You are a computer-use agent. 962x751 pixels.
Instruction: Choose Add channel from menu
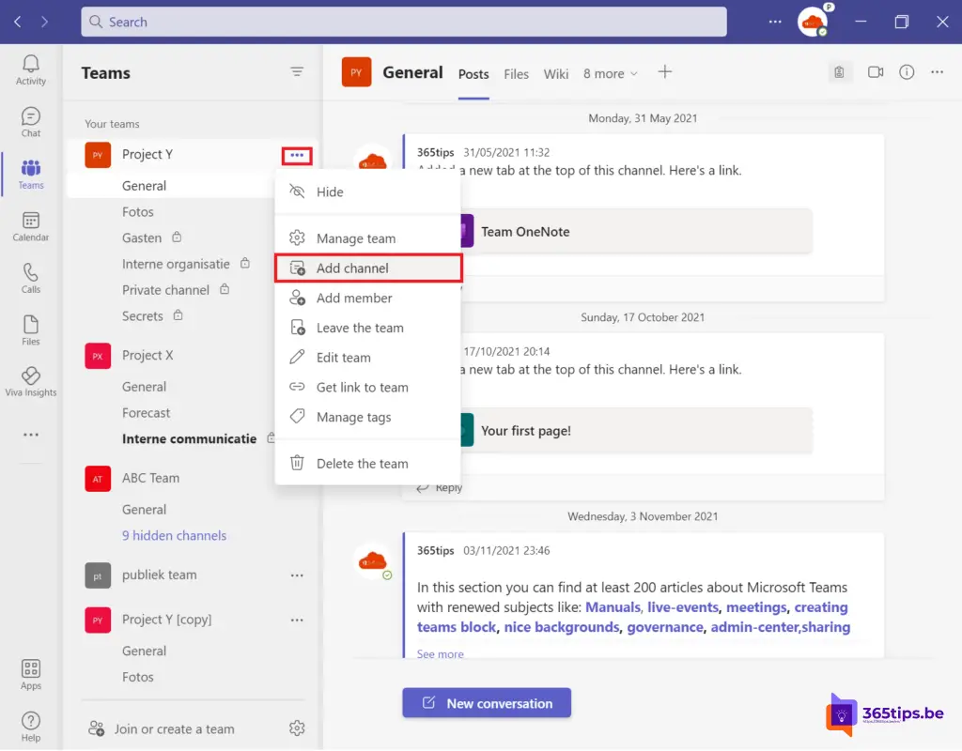pos(368,268)
